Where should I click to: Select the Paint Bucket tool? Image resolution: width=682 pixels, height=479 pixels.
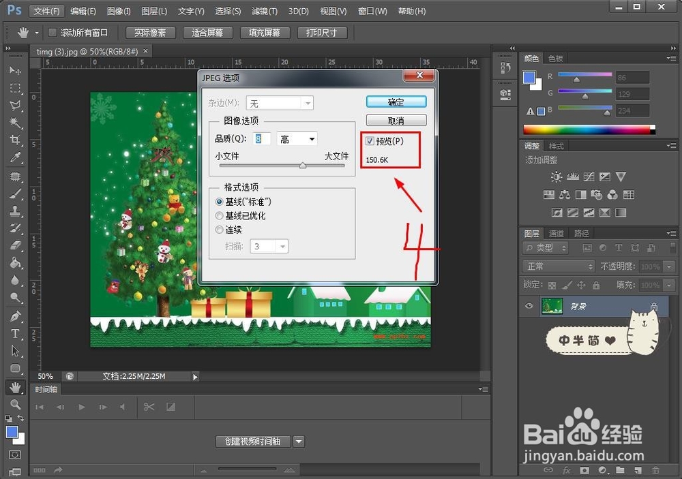(x=15, y=263)
